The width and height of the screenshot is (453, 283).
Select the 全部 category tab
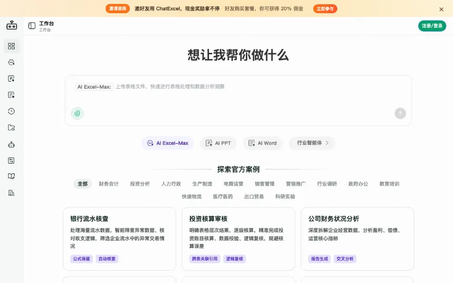[x=82, y=183]
